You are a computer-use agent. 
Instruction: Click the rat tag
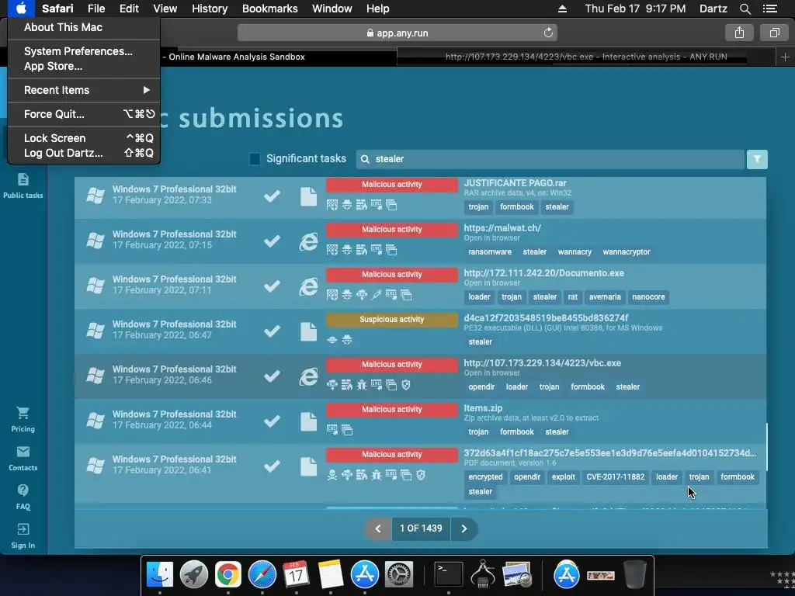(x=572, y=297)
